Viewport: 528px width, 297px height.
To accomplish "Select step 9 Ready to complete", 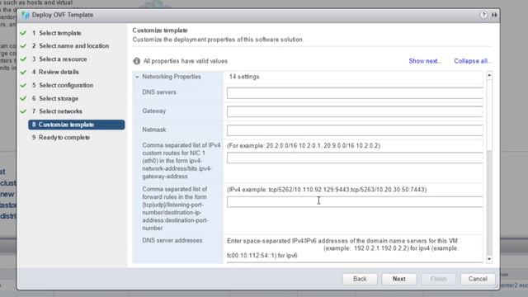I will tap(61, 138).
